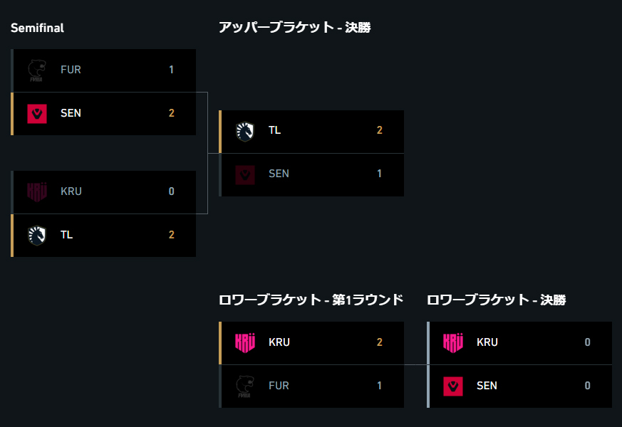The height and width of the screenshot is (427, 622).
Task: Select ロワーブラケット - 決勝 heading
Action: 497,300
